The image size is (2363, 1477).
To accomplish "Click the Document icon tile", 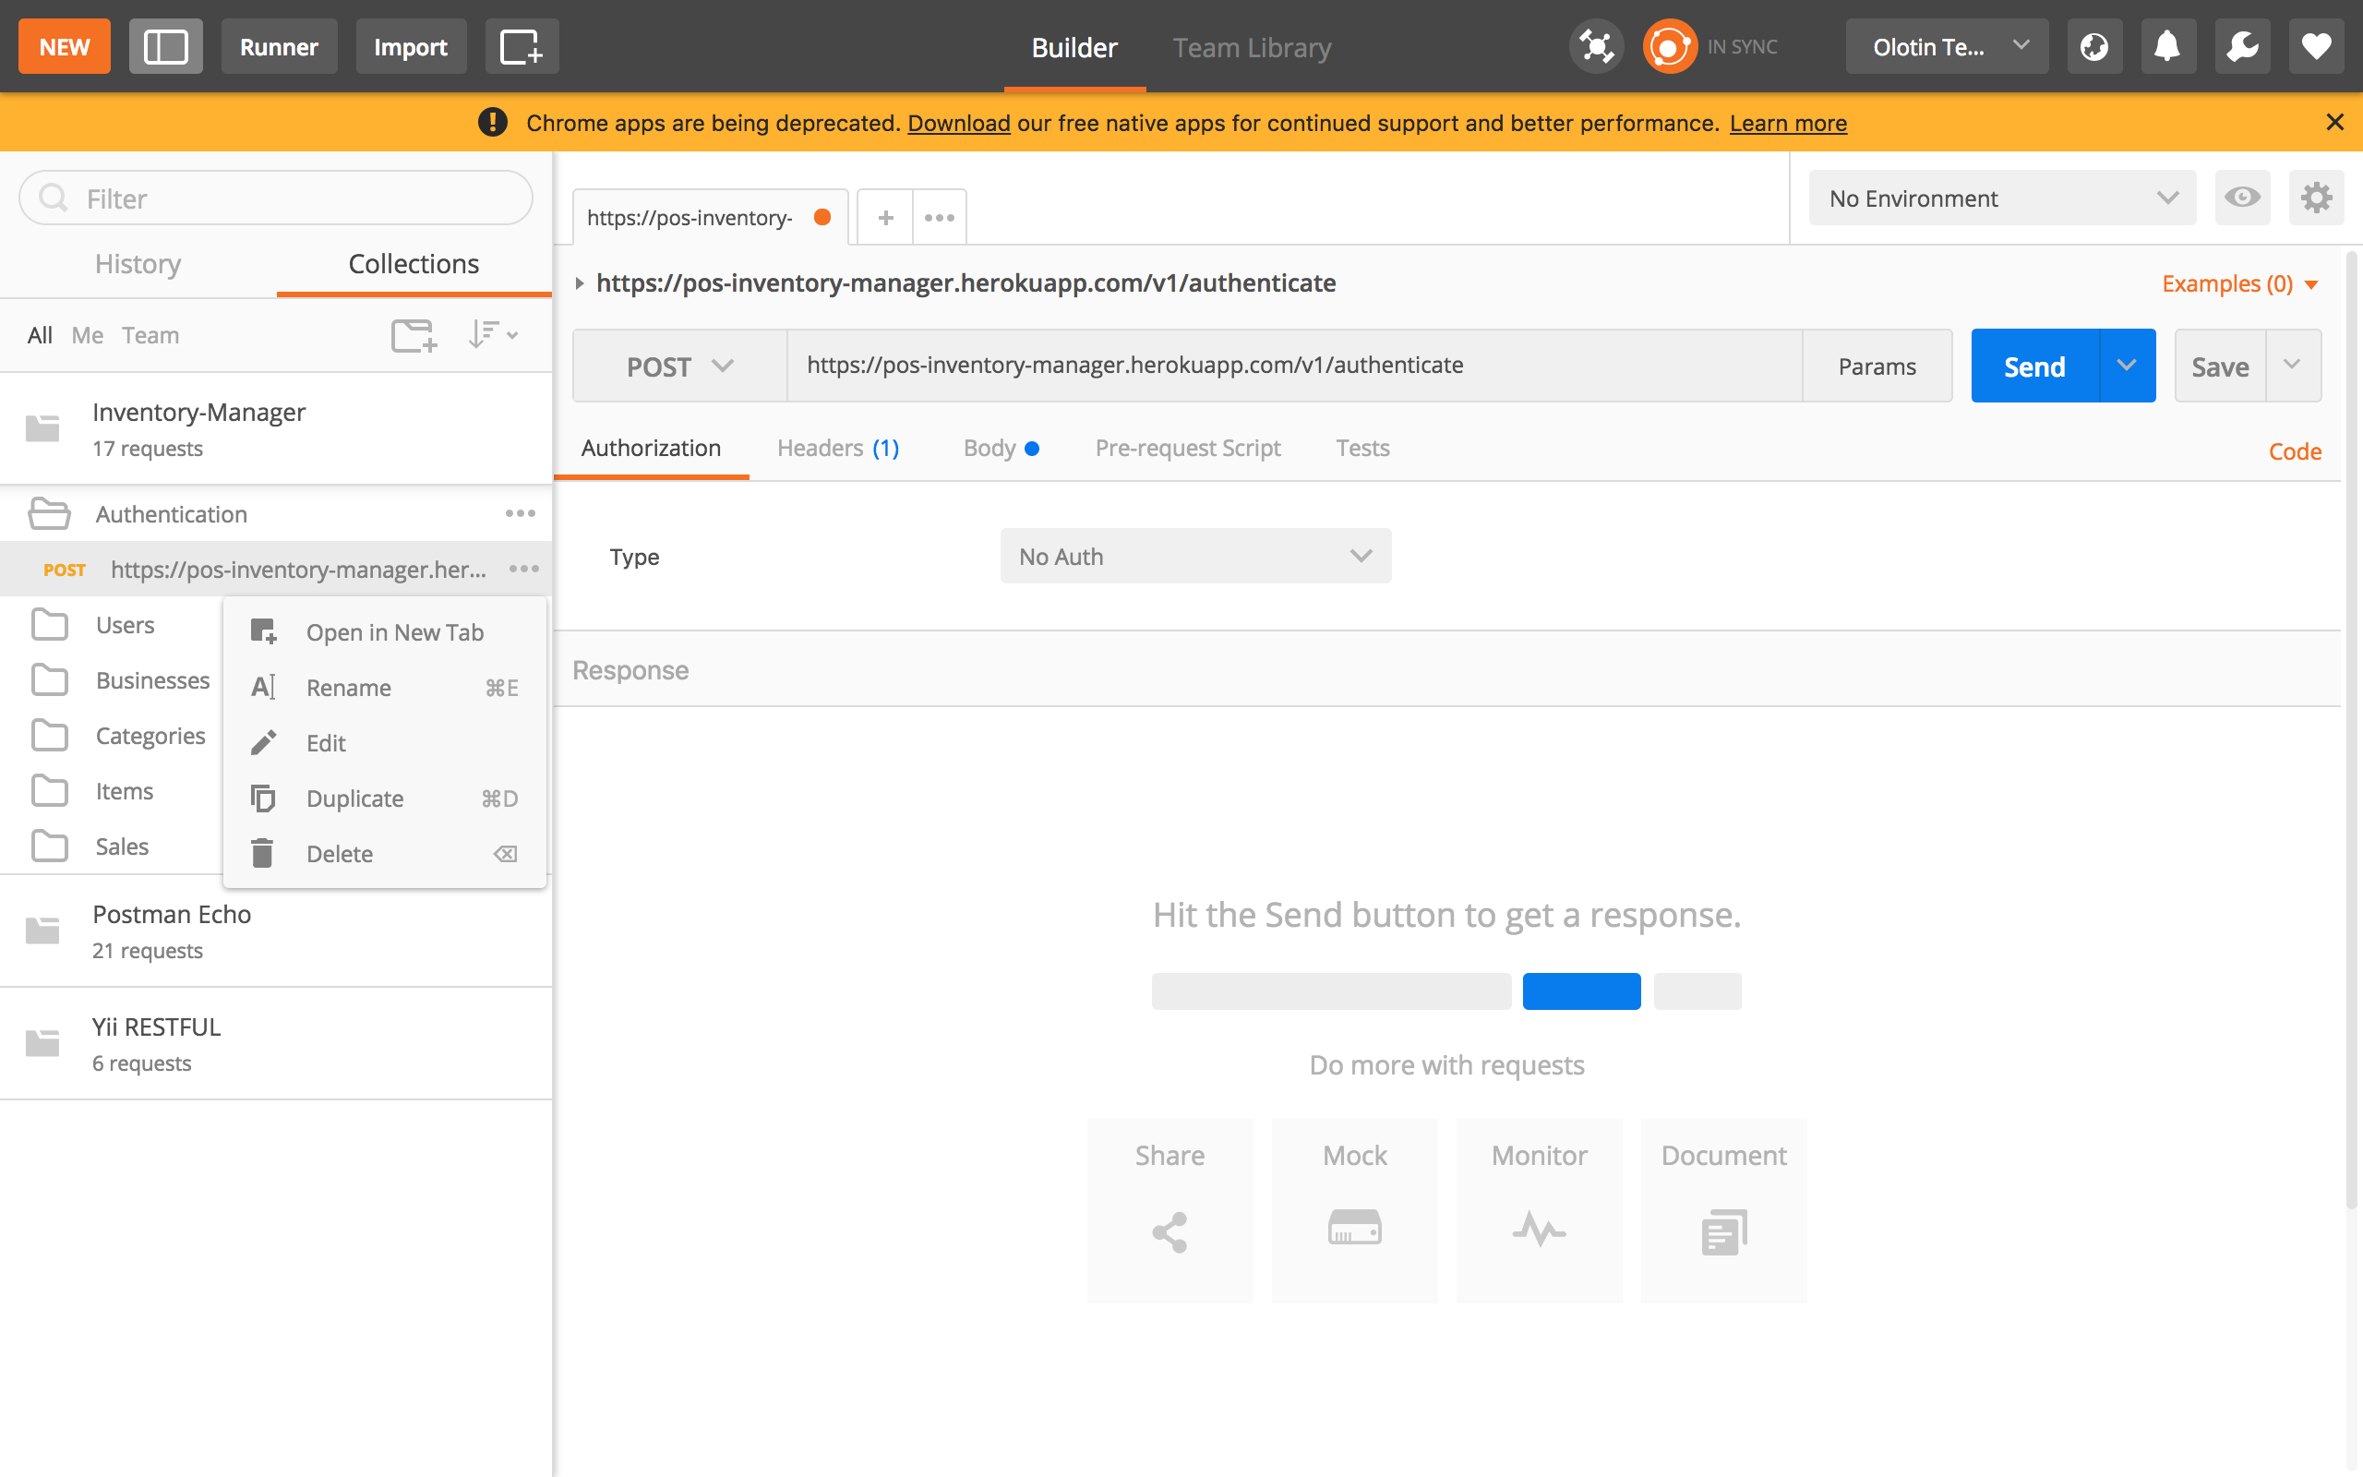I will pos(1723,1211).
